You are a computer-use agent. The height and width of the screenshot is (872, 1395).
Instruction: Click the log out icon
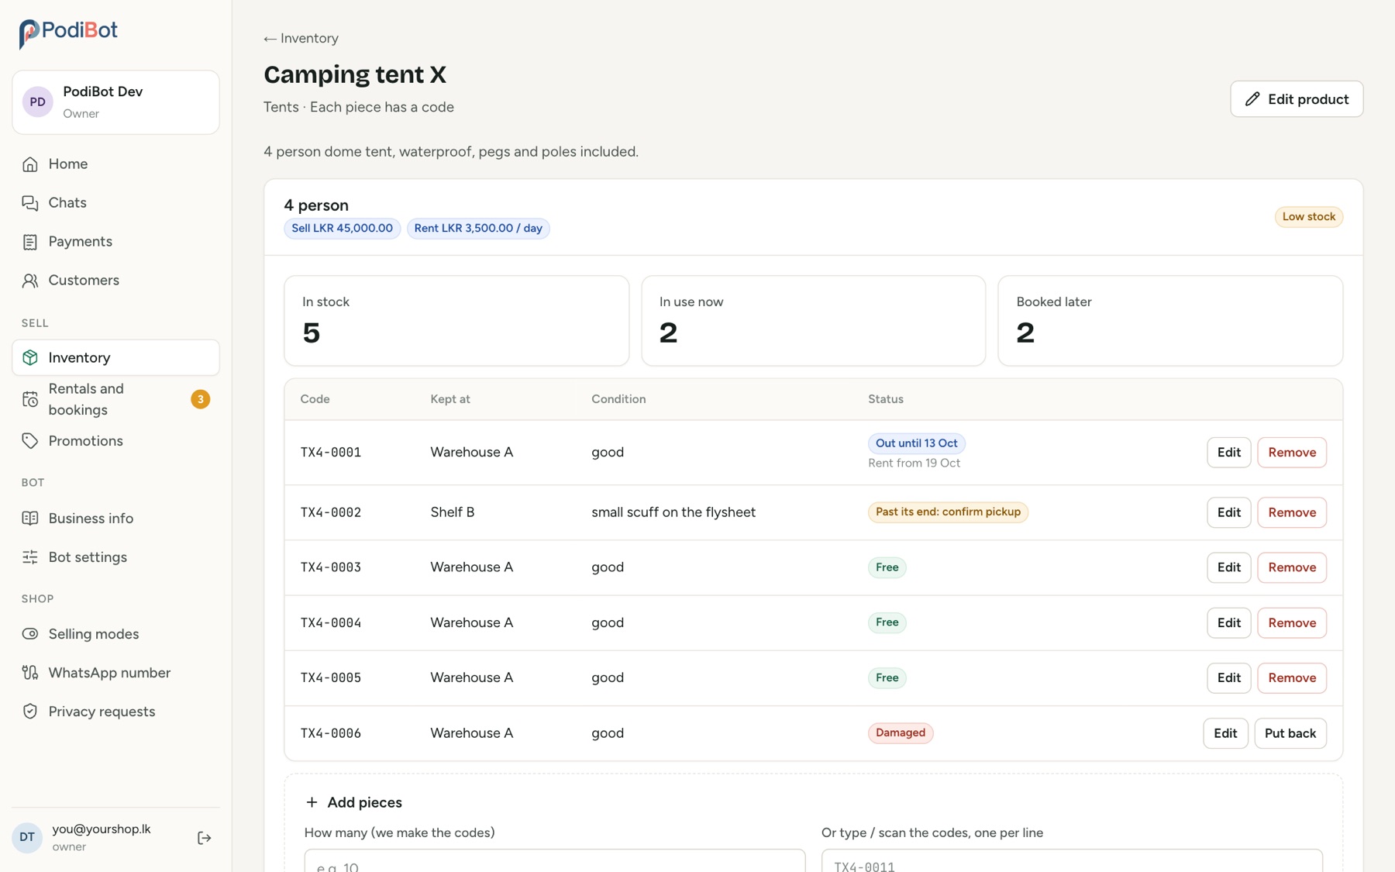click(x=204, y=837)
